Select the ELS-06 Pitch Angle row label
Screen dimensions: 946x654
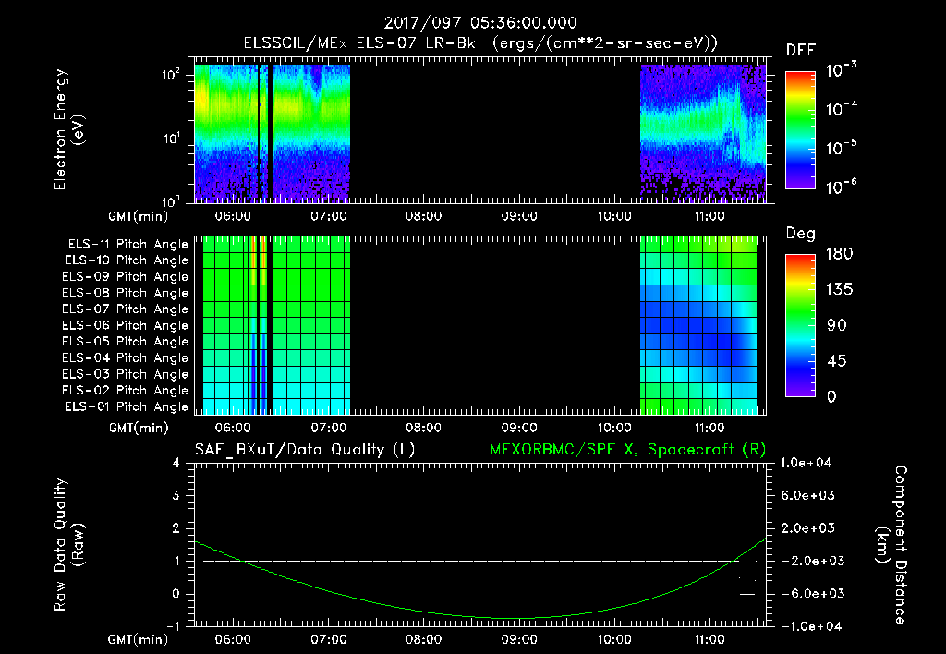point(125,325)
